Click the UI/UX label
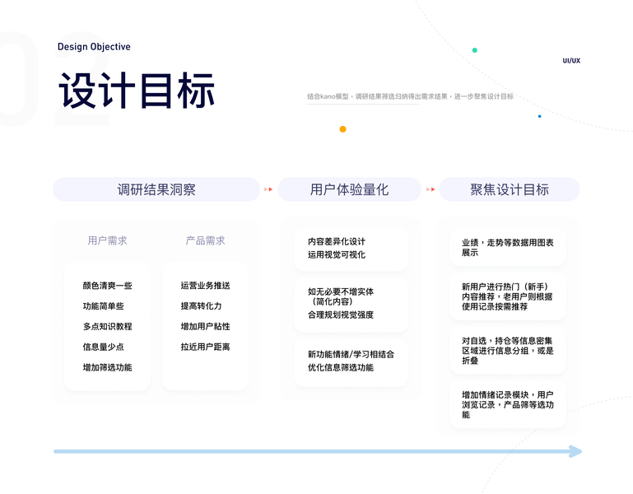 pyautogui.click(x=571, y=61)
